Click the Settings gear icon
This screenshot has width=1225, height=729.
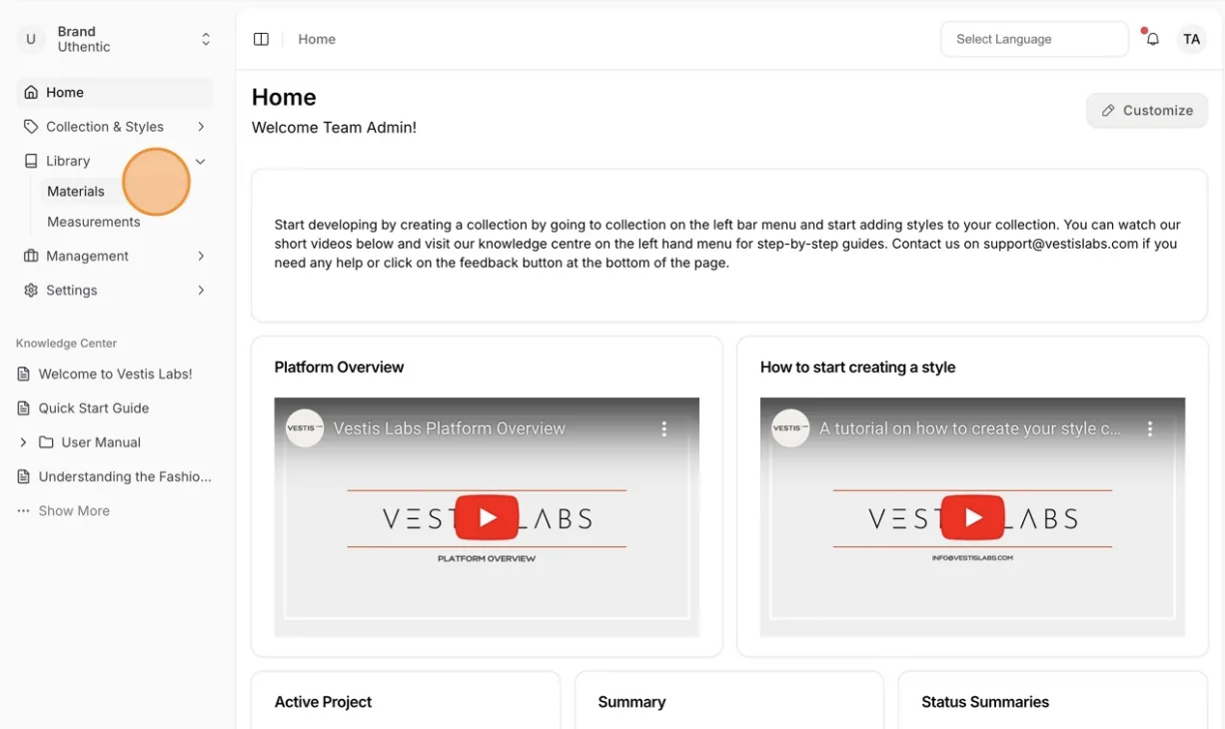point(31,290)
